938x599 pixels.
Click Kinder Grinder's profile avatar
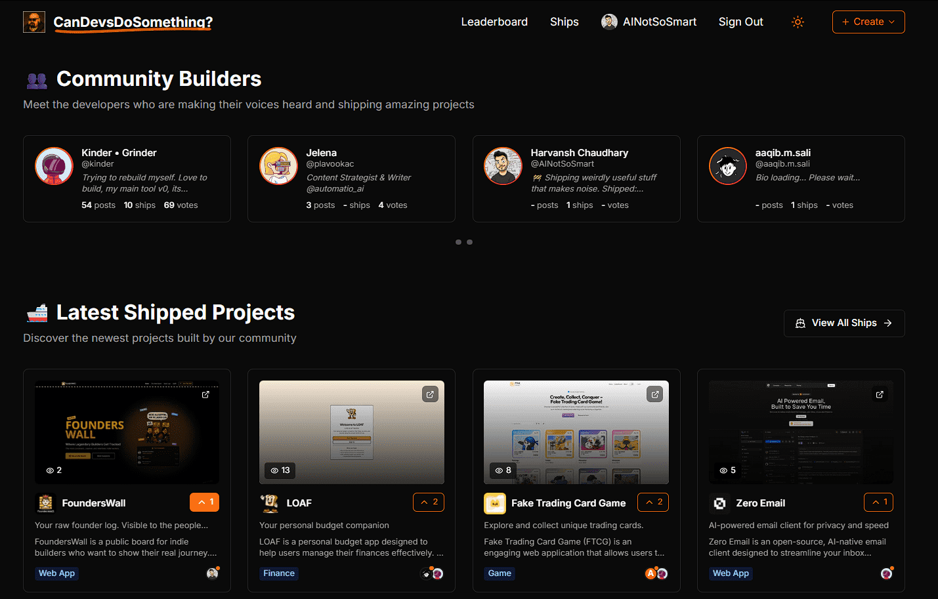pyautogui.click(x=54, y=166)
